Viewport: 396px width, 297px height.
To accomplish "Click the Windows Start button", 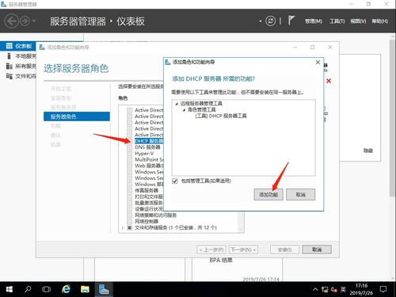I will tap(10, 289).
